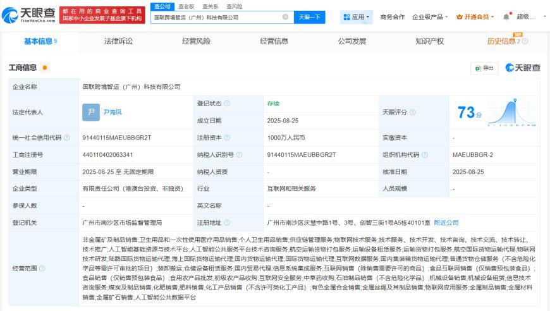550x311 pixels.
Task: Click the help icon next to 统一社会信用代码
Action: 66,138
